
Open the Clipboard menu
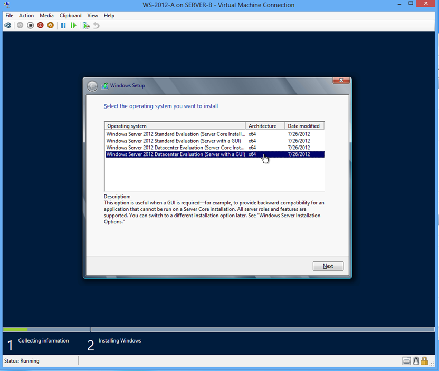coord(70,16)
